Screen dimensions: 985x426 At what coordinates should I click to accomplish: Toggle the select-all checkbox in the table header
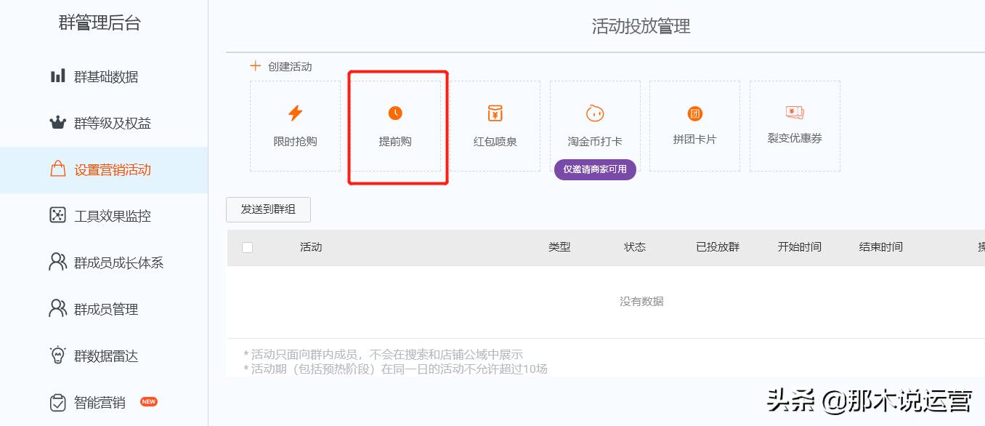tap(247, 247)
